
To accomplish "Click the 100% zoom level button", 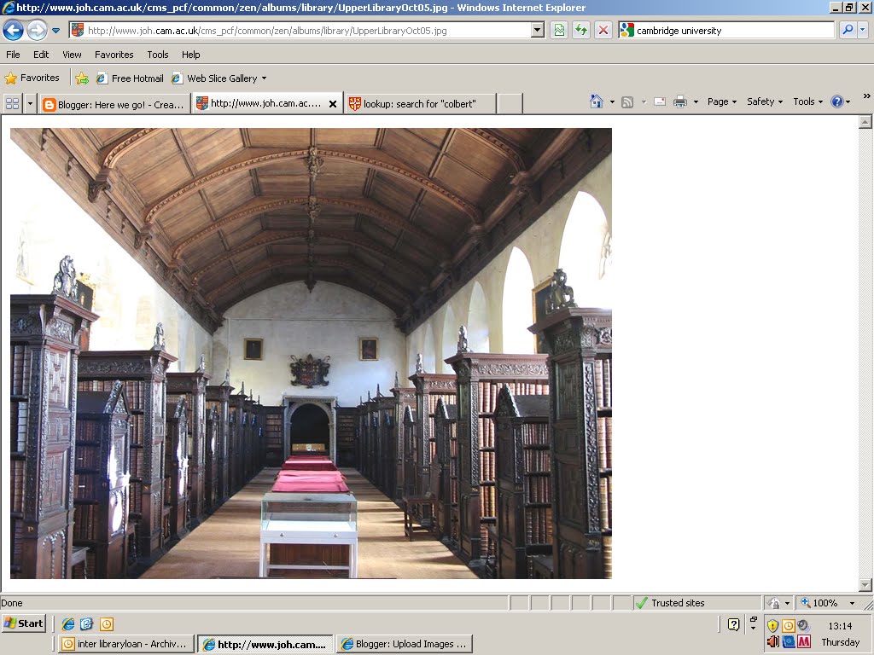I will [819, 603].
